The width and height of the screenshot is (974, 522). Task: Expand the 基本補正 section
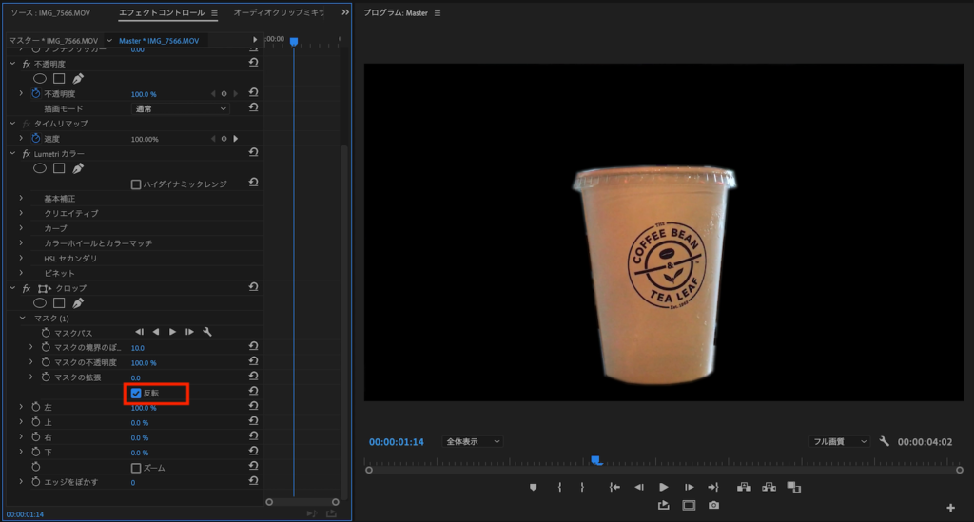tap(21, 199)
